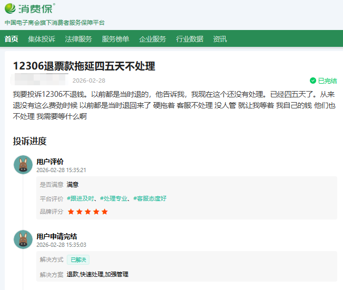Click the third brand rating star

pyautogui.click(x=88, y=212)
